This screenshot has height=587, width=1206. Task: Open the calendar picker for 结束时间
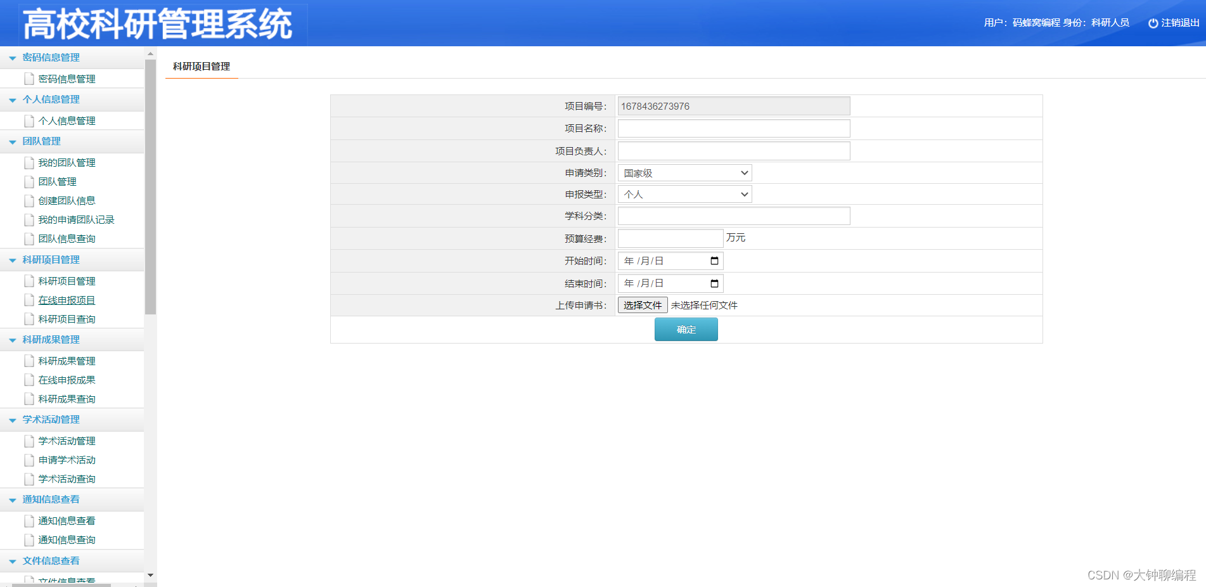click(713, 283)
